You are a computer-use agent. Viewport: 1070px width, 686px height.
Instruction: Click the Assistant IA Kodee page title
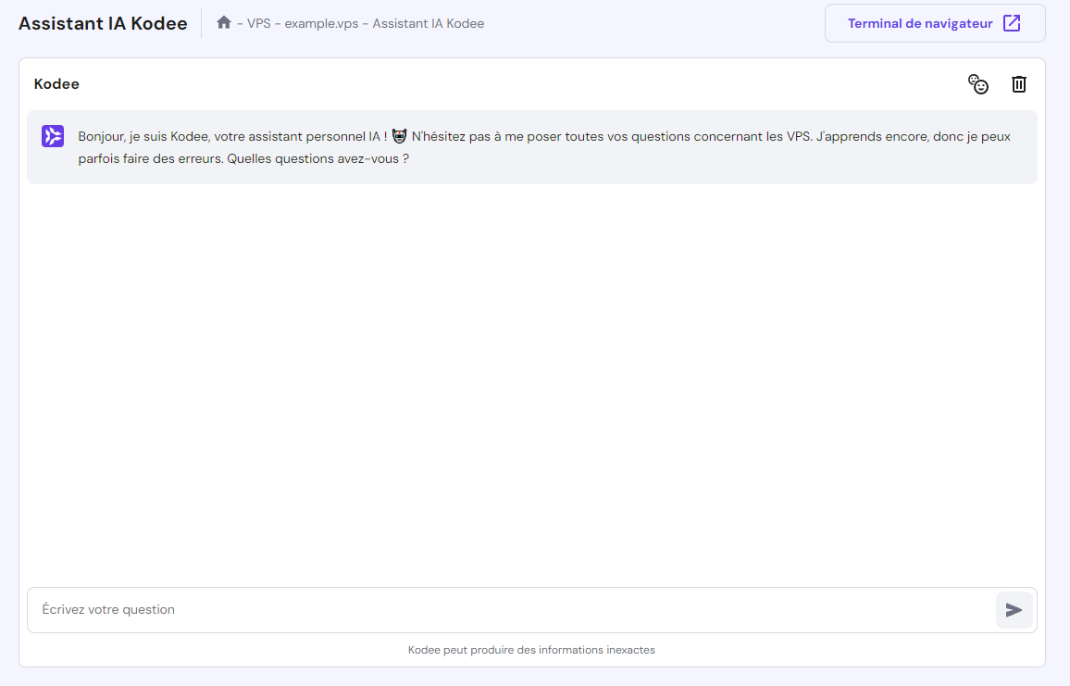102,22
